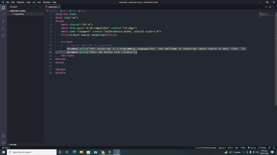Open the notifications bell in the status bar
This screenshot has width=277, height=155.
pos(274,148)
